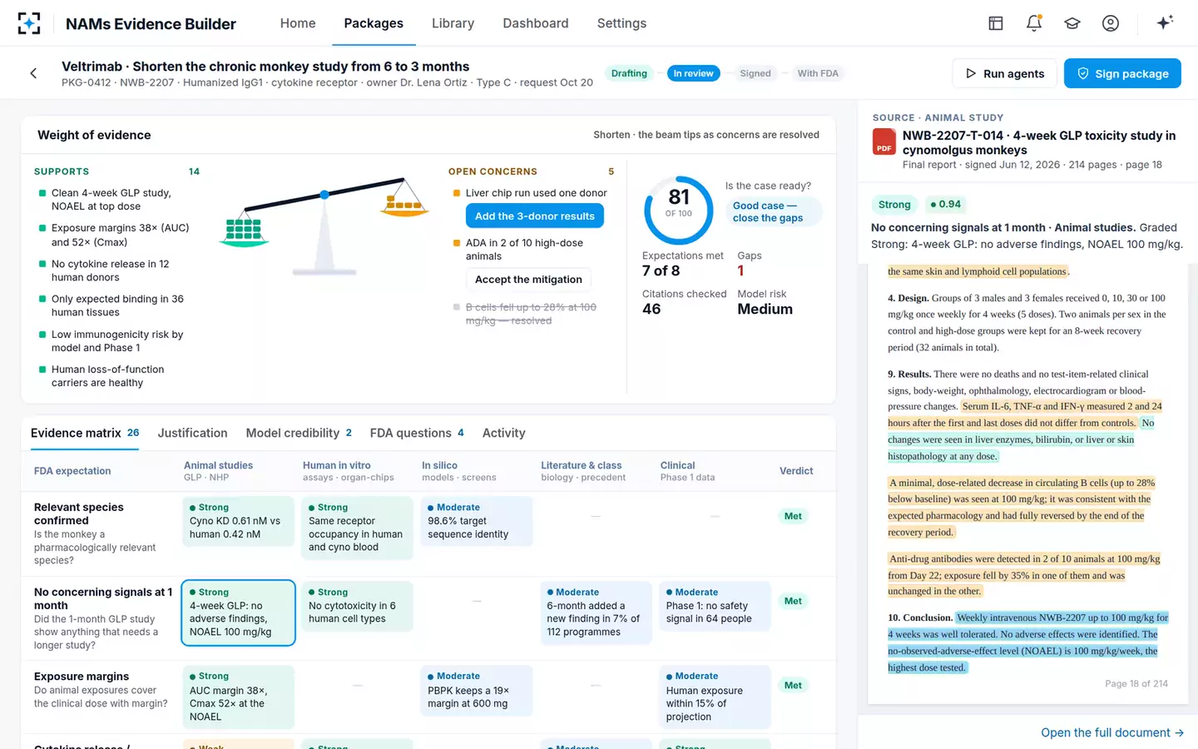
Task: Click the Open the full document link
Action: tap(1112, 732)
